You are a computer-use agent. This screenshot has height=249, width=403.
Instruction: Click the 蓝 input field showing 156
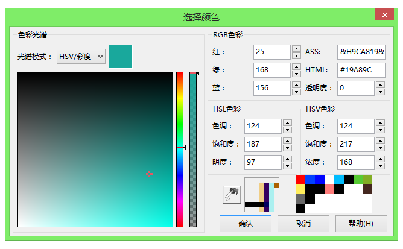tap(272, 88)
